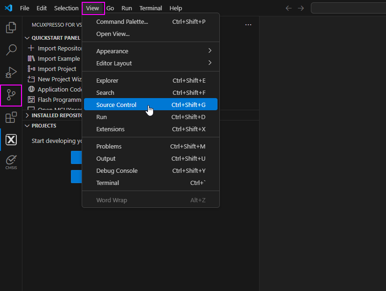Collapse the QUICKSTART PANEL section
The width and height of the screenshot is (386, 291).
click(27, 37)
